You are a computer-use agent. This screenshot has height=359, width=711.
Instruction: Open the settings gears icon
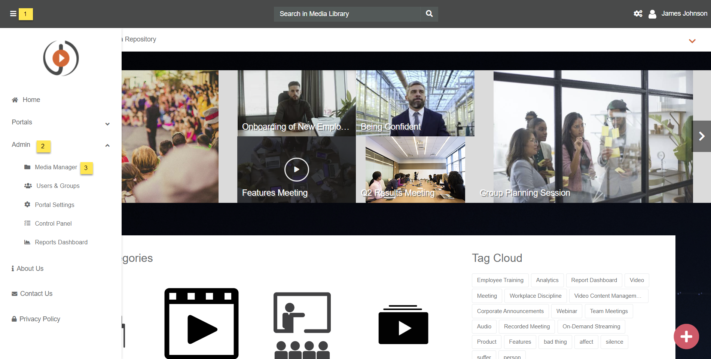[x=638, y=14]
